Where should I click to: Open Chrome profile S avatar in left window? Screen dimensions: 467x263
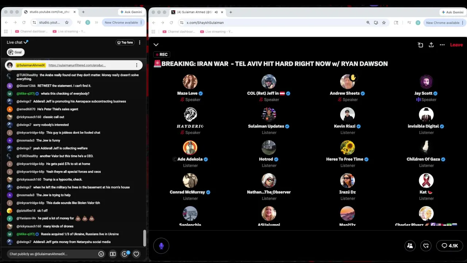click(x=88, y=22)
